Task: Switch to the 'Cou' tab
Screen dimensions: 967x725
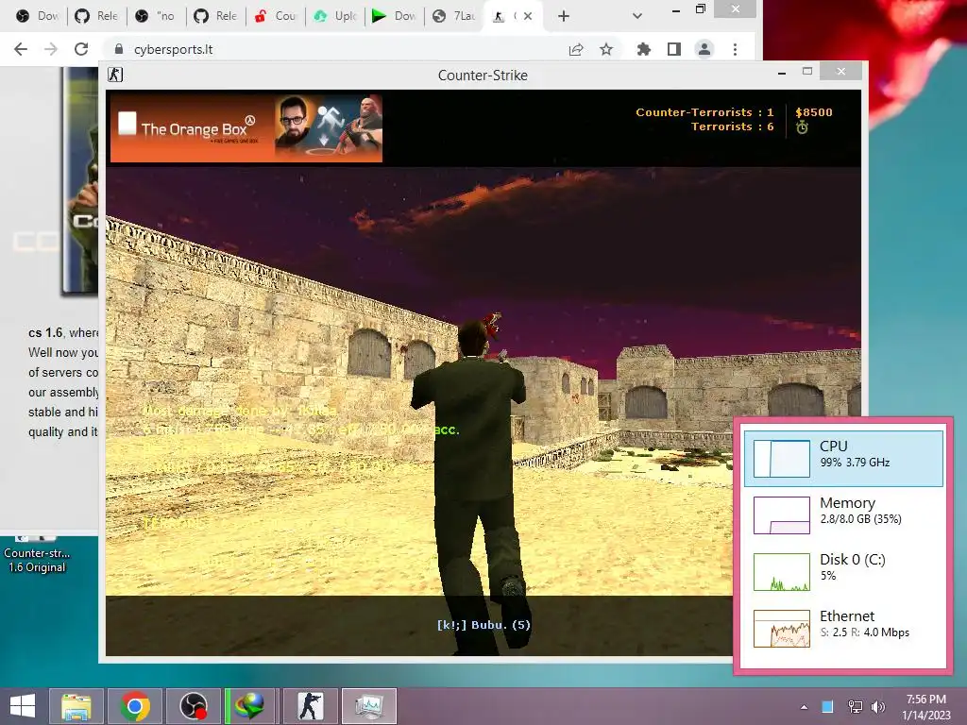Action: tap(276, 16)
